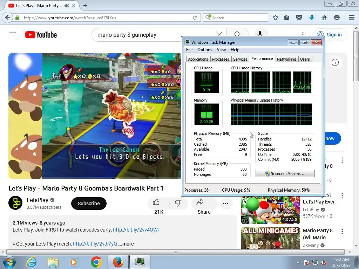The width and height of the screenshot is (359, 269).
Task: Switch to the Networking tab
Action: pos(286,59)
